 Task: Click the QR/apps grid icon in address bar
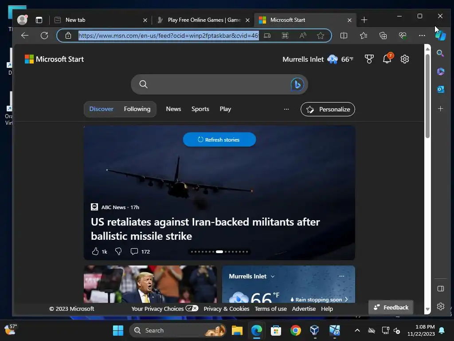pyautogui.click(x=285, y=36)
